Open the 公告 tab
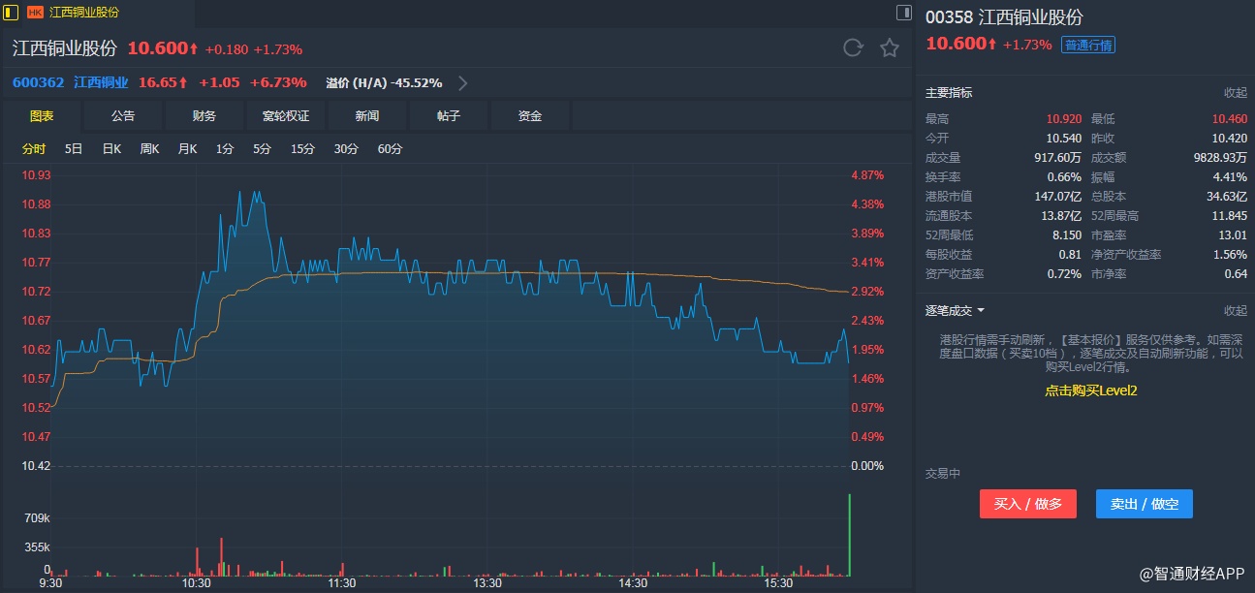The image size is (1255, 593). [123, 115]
